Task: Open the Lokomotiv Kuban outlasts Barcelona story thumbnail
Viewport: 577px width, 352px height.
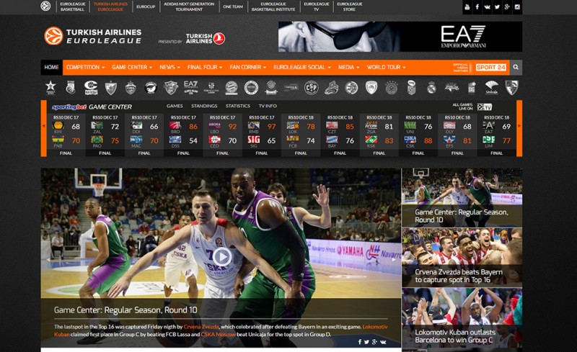Action: [462, 318]
